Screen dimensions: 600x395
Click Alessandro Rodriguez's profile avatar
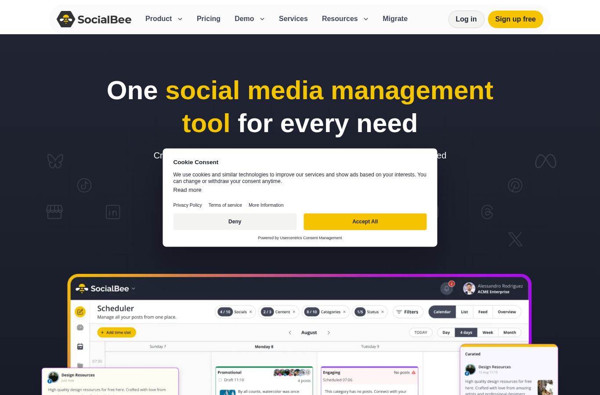(x=469, y=288)
